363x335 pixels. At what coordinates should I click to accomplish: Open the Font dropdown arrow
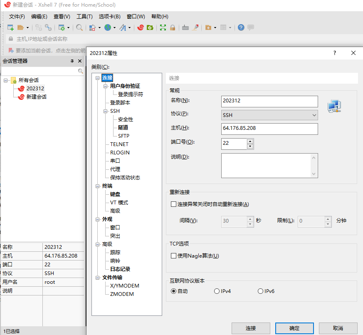point(129,27)
